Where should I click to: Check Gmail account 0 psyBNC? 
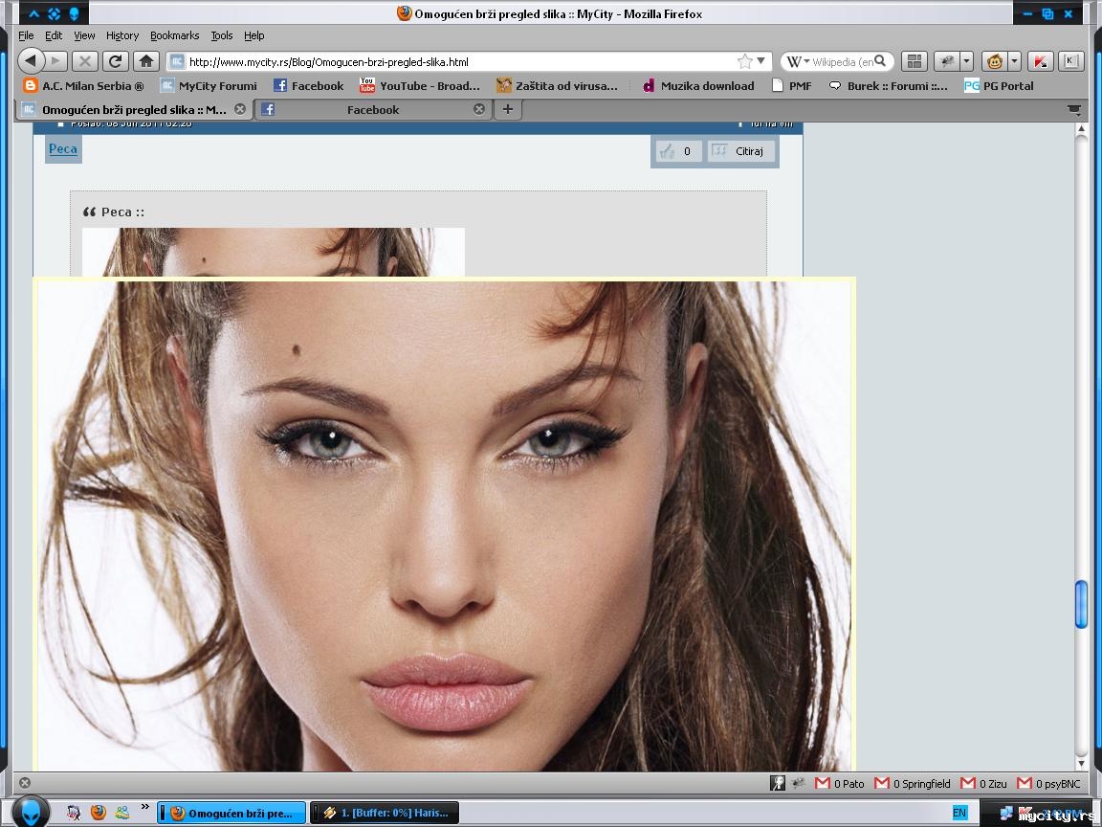click(1048, 783)
